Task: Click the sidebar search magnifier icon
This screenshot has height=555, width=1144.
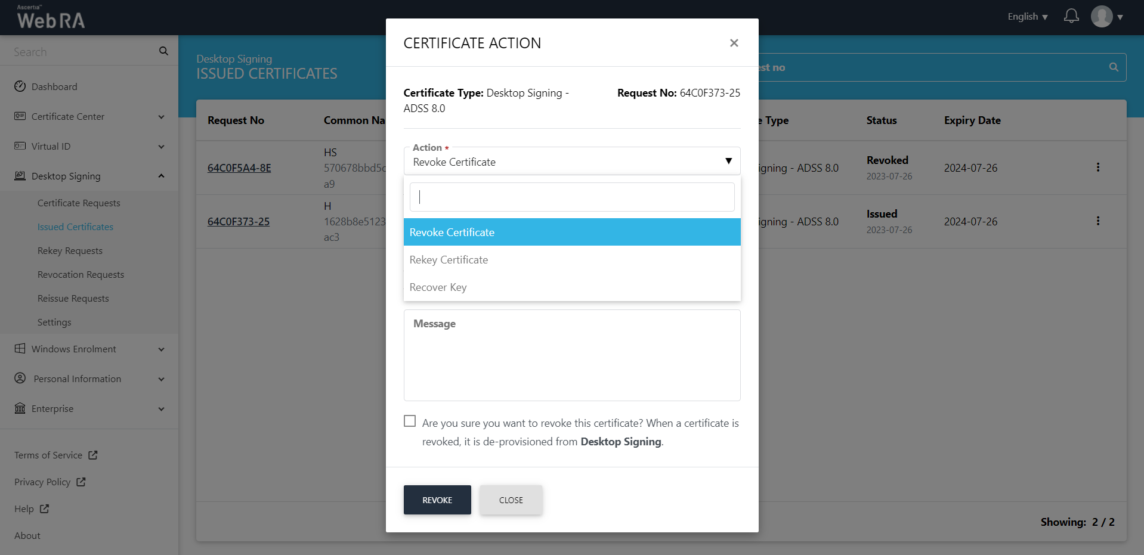Action: point(163,51)
